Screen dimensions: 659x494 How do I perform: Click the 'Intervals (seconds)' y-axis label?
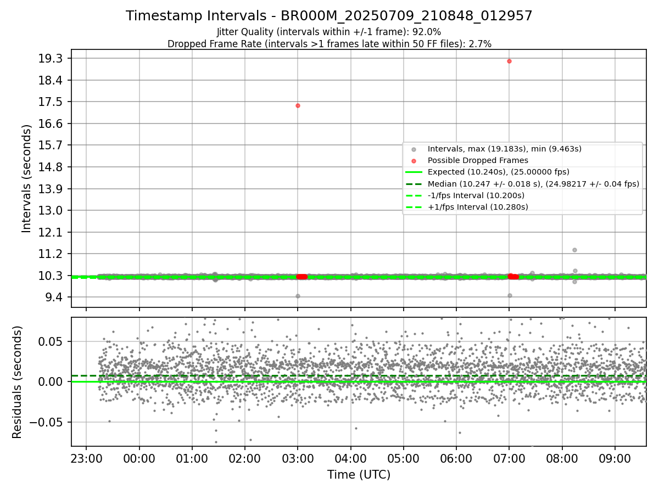pyautogui.click(x=27, y=178)
